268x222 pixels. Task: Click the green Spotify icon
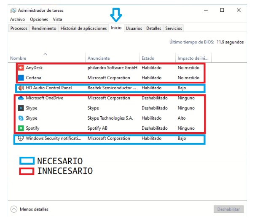21,128
